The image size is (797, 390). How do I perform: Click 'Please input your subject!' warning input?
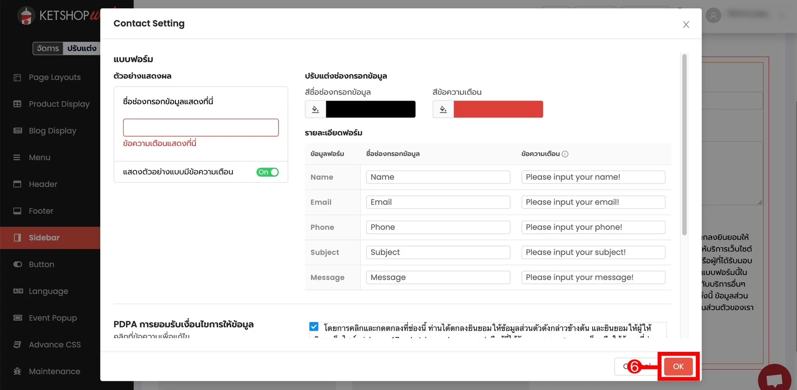(x=593, y=252)
